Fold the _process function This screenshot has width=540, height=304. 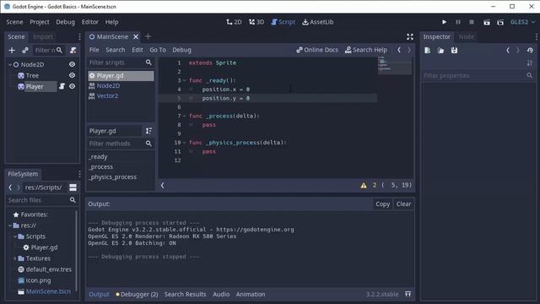click(x=184, y=117)
